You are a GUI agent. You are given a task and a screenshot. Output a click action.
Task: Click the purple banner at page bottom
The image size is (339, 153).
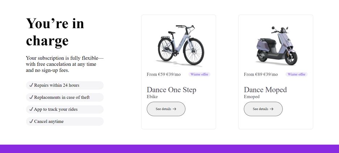[x=170, y=149]
